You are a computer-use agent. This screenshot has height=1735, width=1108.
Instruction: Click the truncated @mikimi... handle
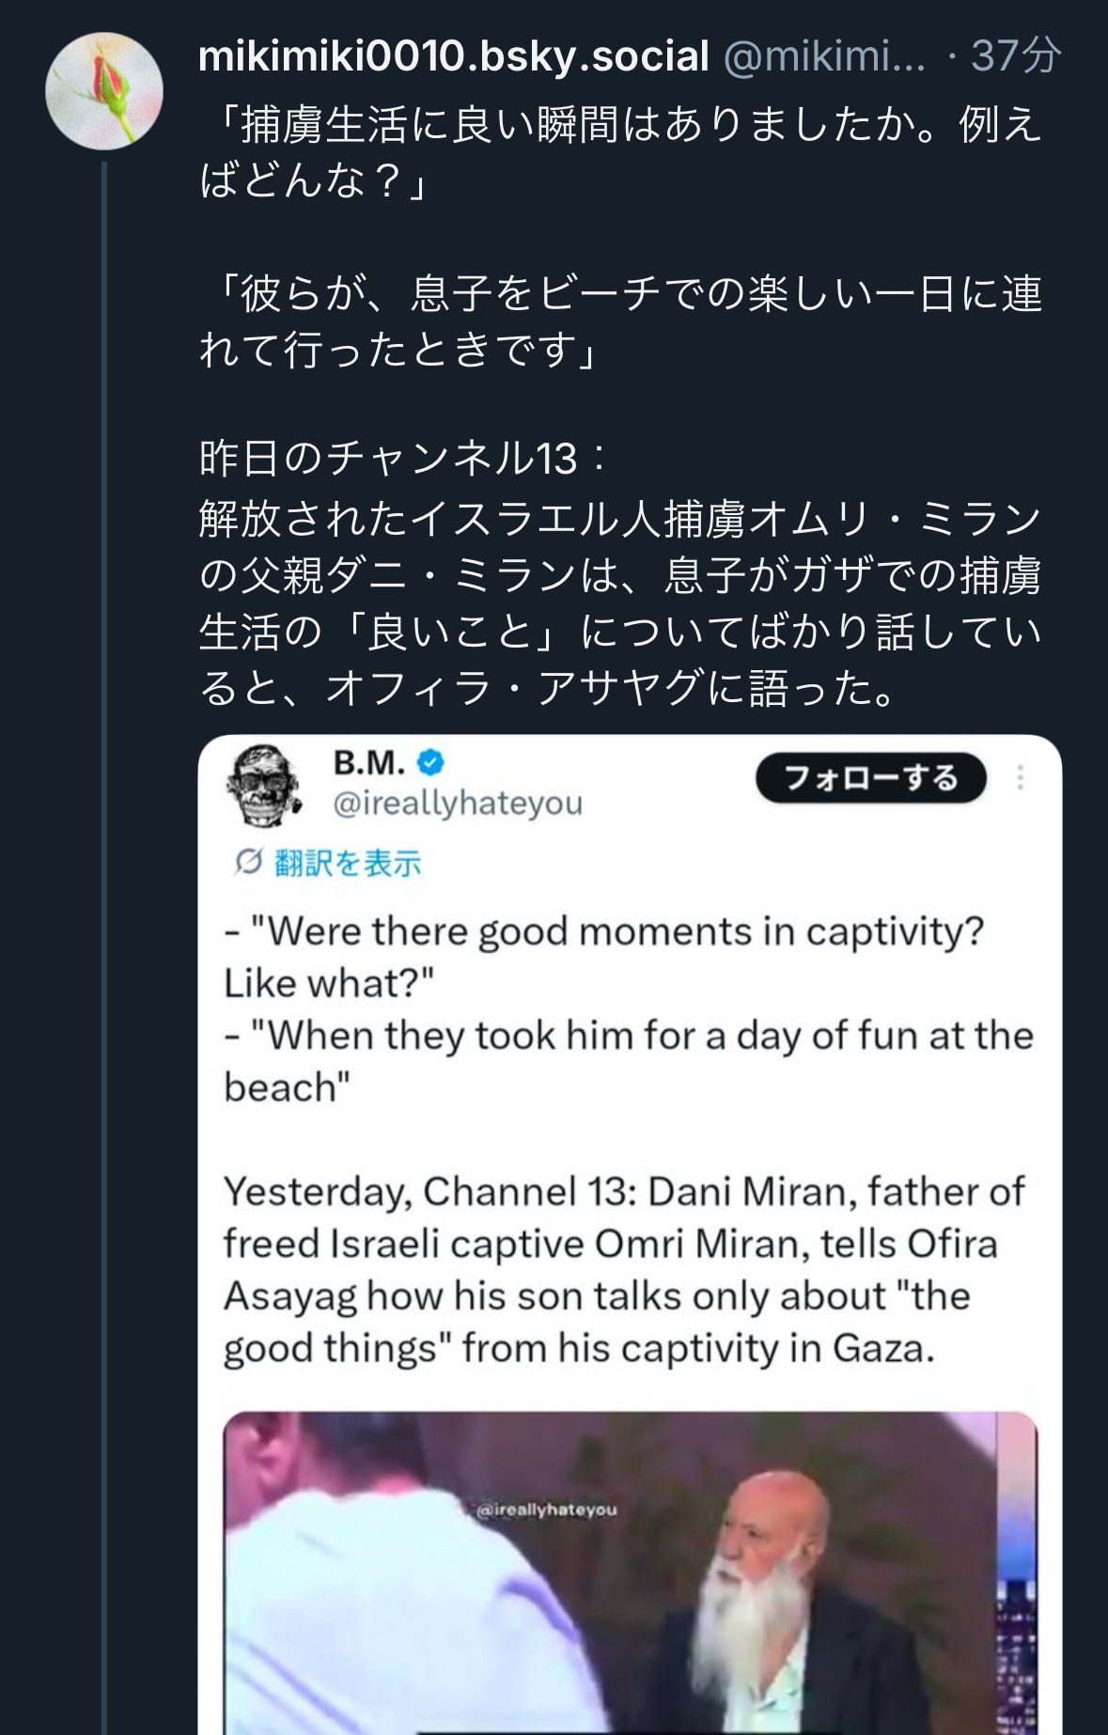tap(824, 56)
